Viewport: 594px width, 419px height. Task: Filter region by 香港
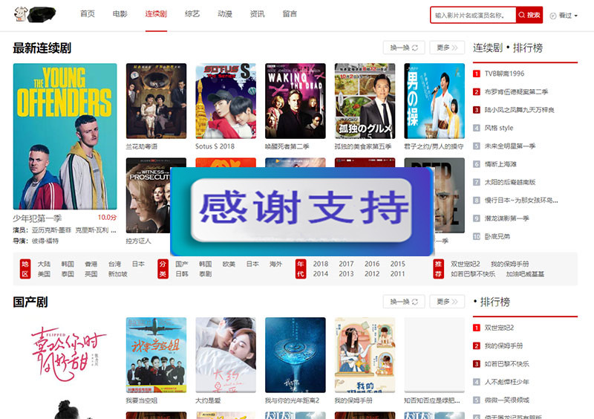[x=91, y=264]
